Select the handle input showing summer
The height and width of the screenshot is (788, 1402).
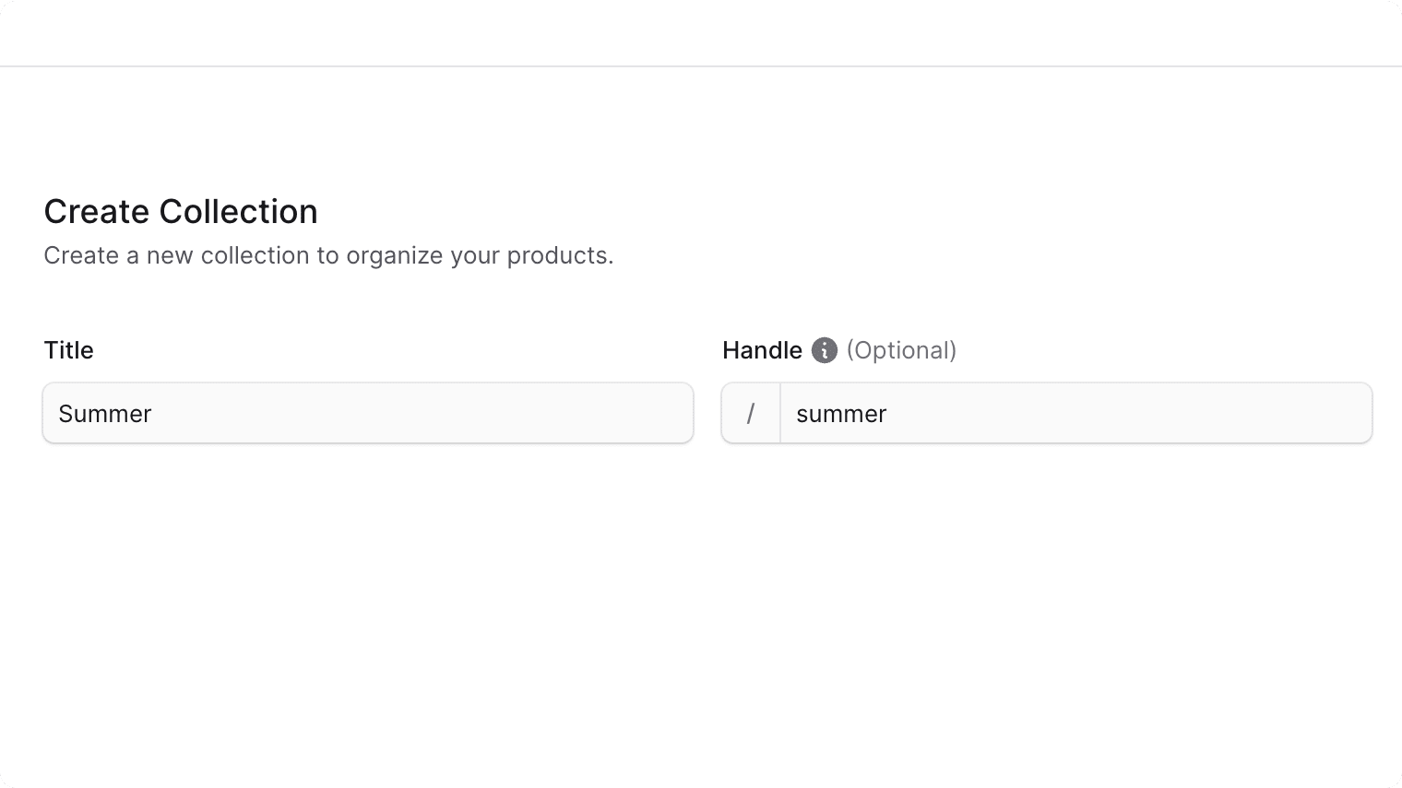(1075, 413)
